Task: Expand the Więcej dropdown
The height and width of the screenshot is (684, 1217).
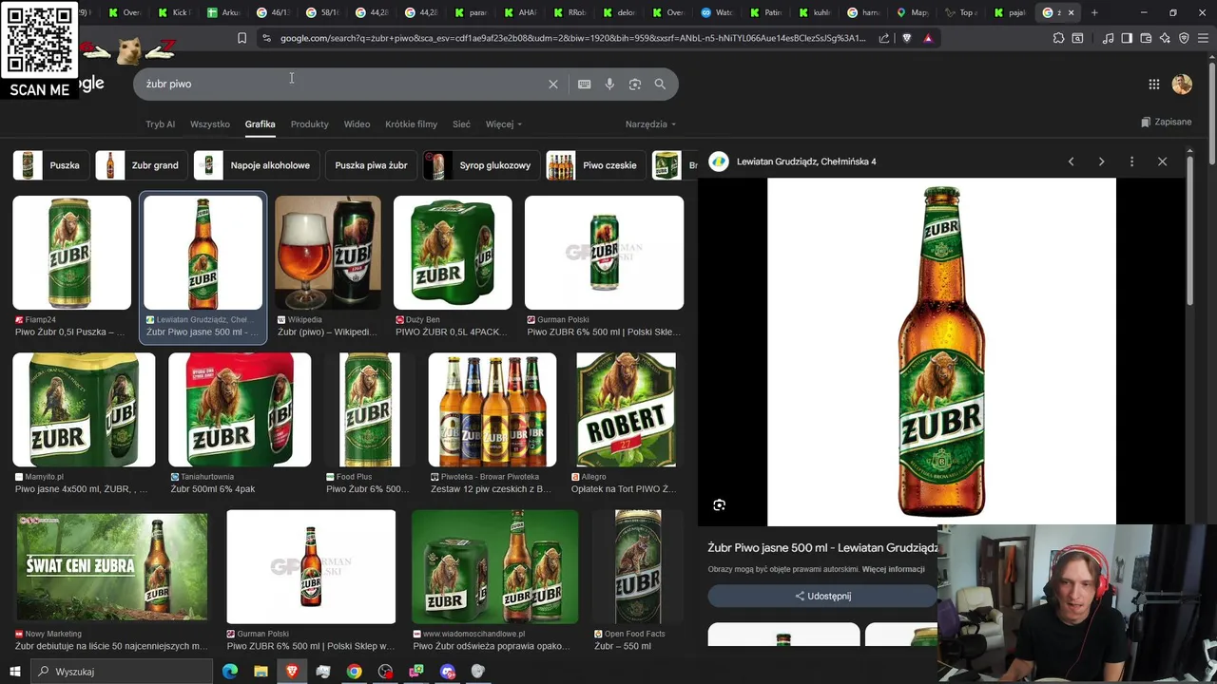Action: tap(504, 123)
